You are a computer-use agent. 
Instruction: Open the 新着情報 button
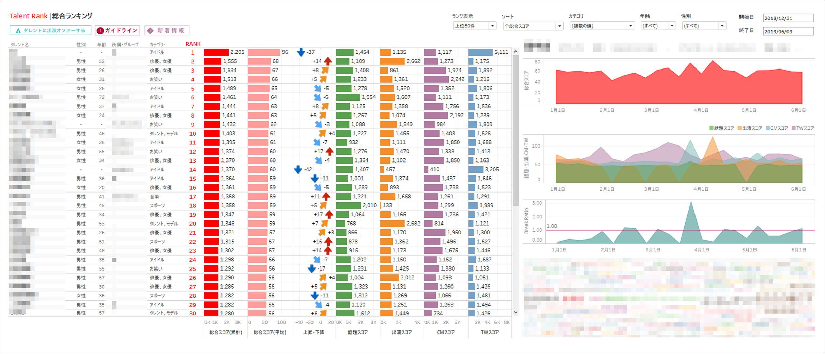coord(167,31)
